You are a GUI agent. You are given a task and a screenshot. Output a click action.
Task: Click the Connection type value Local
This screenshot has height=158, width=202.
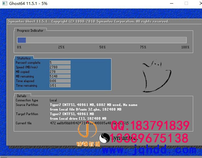[x=53, y=100]
